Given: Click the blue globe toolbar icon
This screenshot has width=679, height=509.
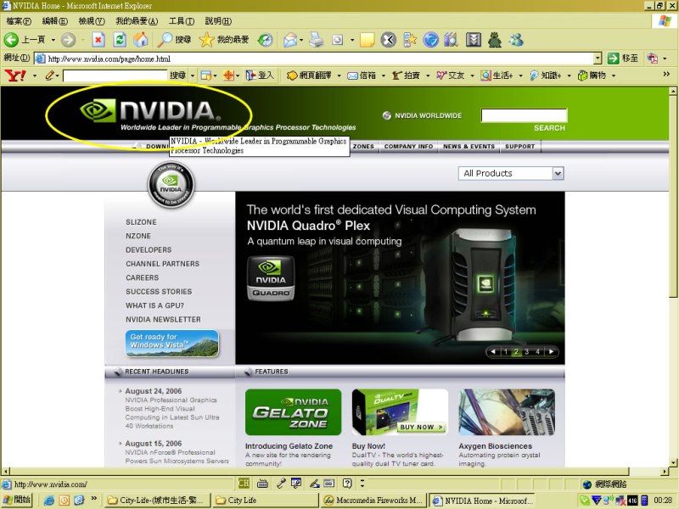Looking at the screenshot, I should [x=430, y=40].
